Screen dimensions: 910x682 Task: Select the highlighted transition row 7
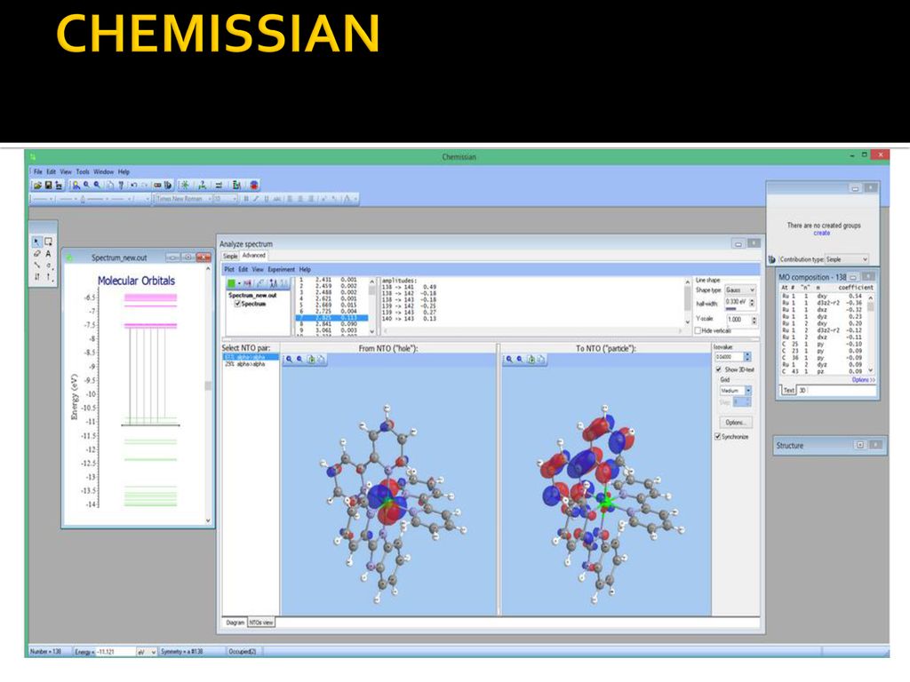tap(331, 318)
